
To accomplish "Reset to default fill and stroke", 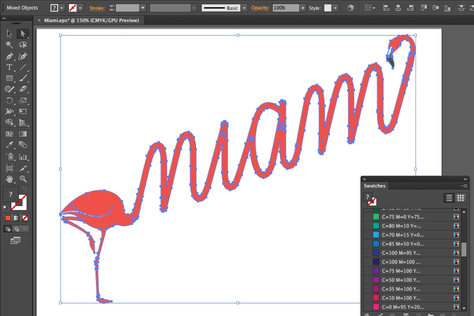I will pos(5,208).
